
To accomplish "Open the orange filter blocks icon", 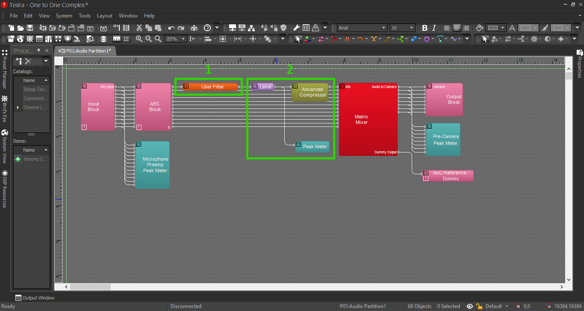I will point(360,39).
